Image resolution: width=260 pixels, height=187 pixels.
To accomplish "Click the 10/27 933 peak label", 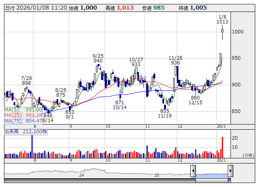I will [136, 62].
